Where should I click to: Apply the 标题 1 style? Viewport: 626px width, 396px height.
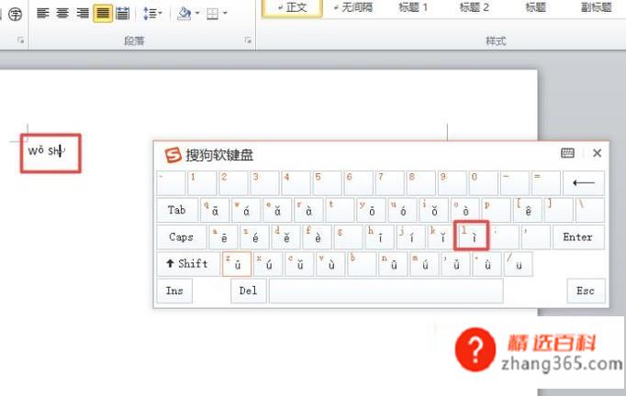tap(413, 7)
